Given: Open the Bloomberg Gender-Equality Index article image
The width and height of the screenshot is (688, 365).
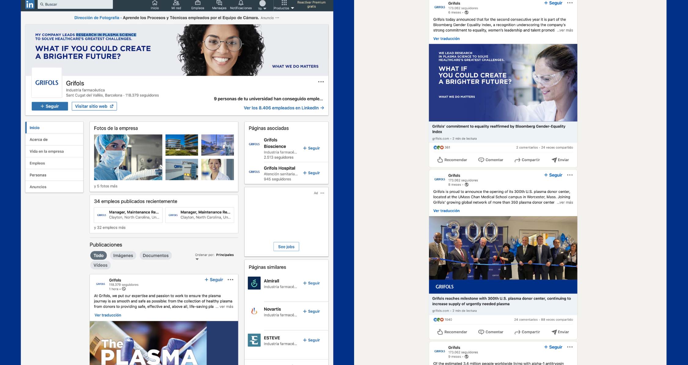Looking at the screenshot, I should pyautogui.click(x=503, y=83).
